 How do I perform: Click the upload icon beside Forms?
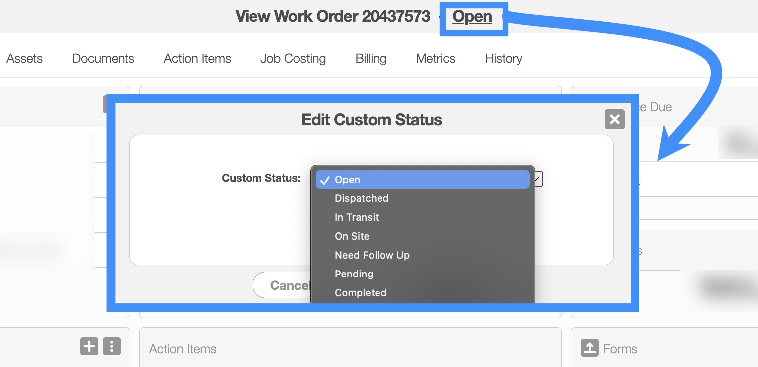[590, 348]
